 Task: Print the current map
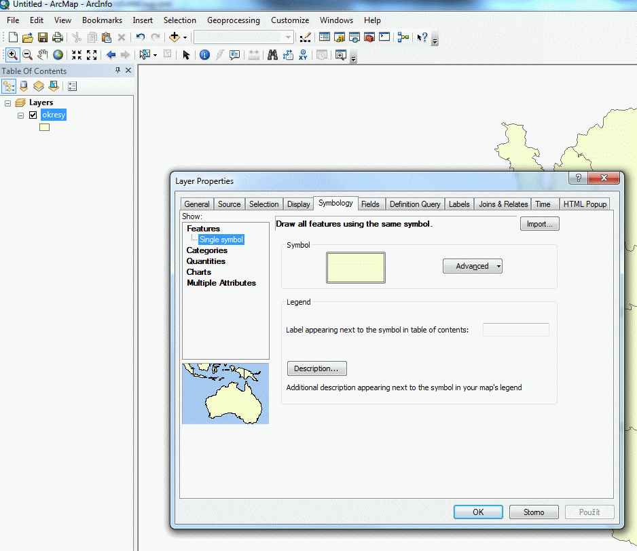(x=58, y=37)
